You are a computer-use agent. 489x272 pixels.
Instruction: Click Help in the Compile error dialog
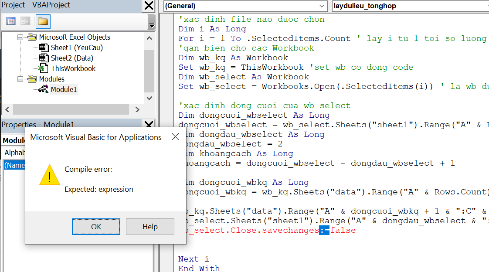(x=150, y=227)
